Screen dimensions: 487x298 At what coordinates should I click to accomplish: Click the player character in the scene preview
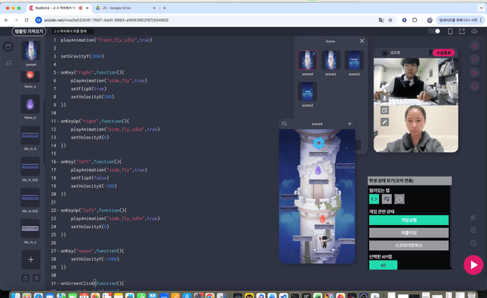click(324, 242)
